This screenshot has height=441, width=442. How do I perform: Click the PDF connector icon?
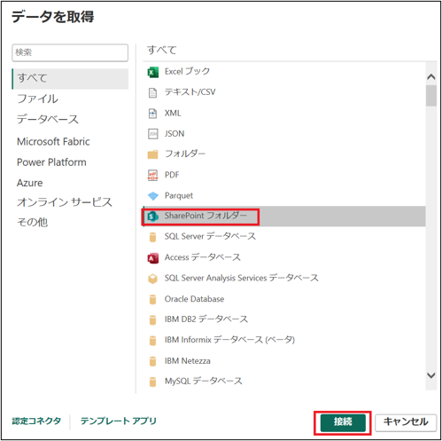coord(152,175)
